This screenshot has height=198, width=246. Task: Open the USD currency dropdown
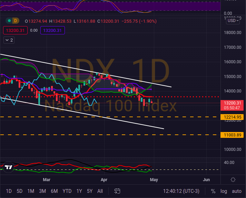[x=233, y=21]
